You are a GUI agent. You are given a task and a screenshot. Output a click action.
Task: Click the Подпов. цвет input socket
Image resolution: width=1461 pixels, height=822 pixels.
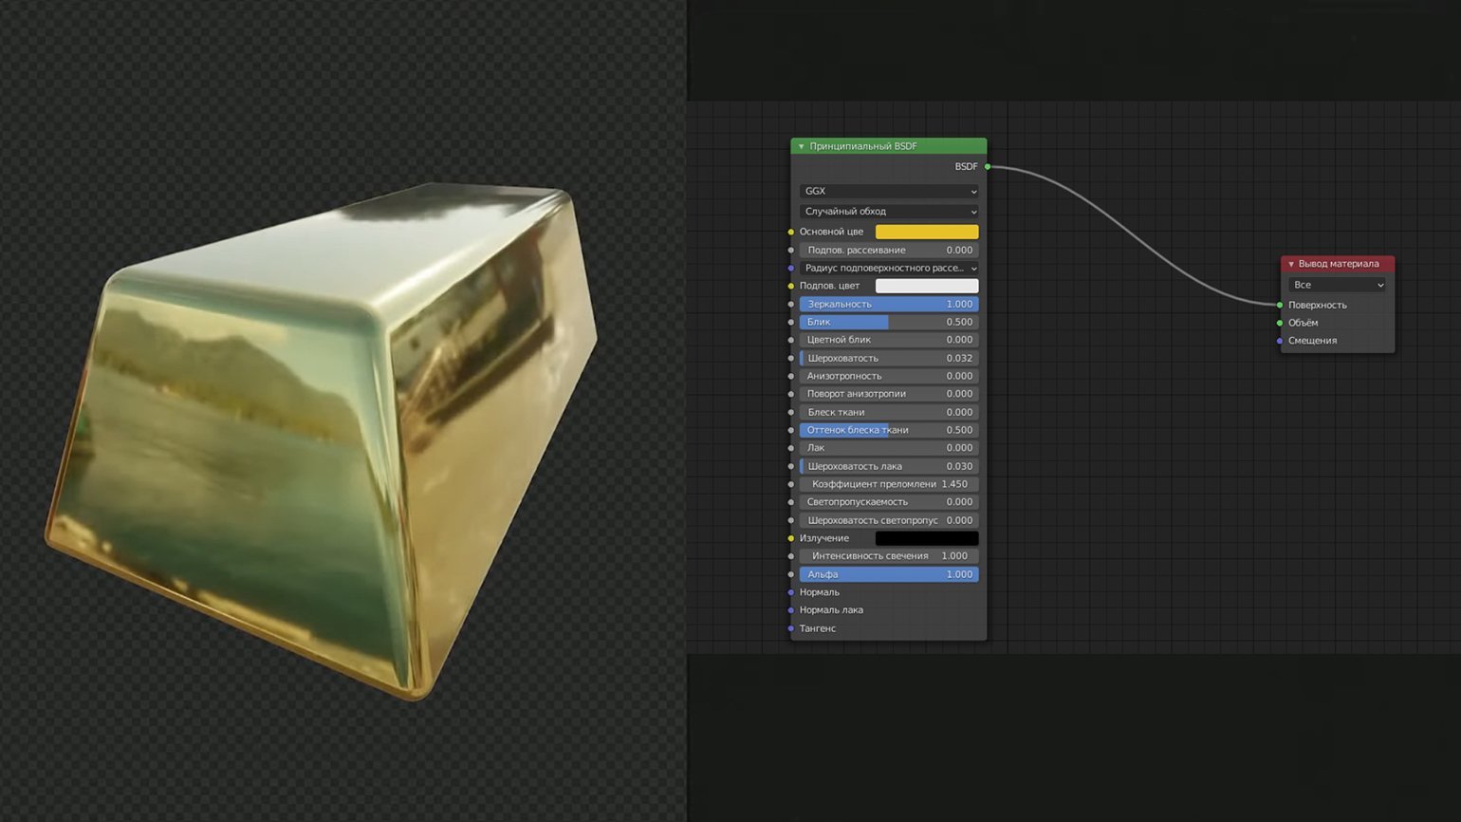[x=791, y=286]
